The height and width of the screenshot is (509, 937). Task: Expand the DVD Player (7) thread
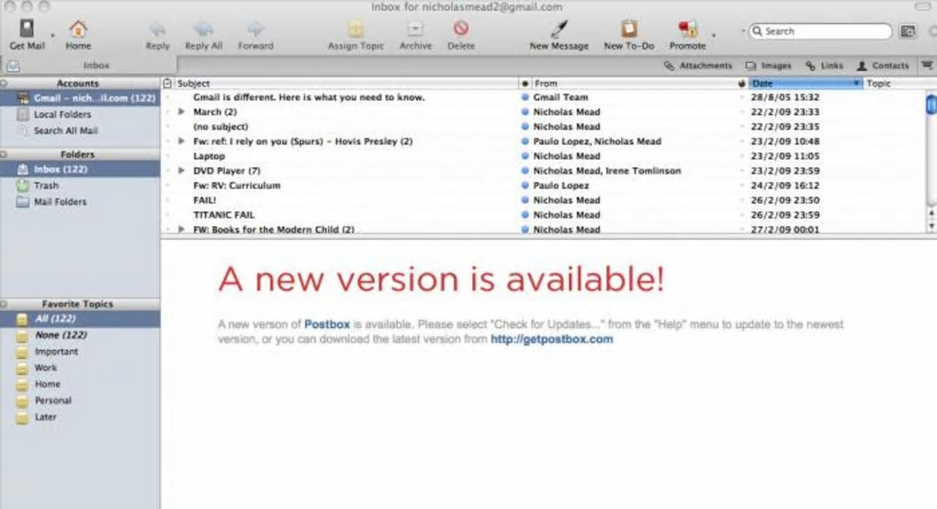[x=181, y=170]
